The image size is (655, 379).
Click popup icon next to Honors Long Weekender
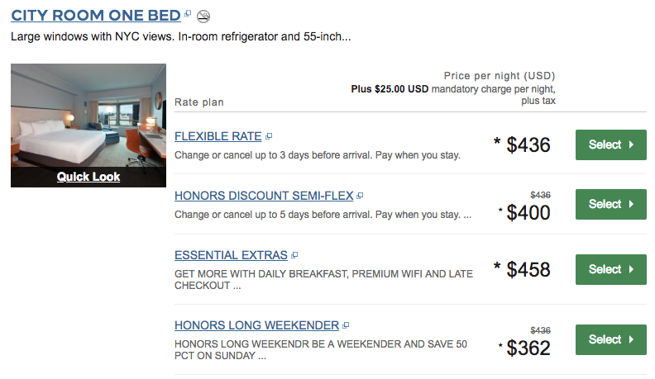coord(346,325)
